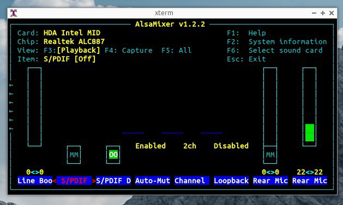The height and width of the screenshot is (205, 343).
Task: Click the xterm window title text
Action: click(164, 13)
